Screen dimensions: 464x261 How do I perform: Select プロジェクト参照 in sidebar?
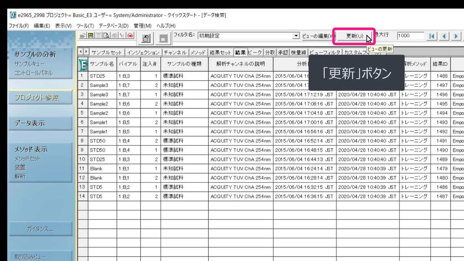coord(40,98)
